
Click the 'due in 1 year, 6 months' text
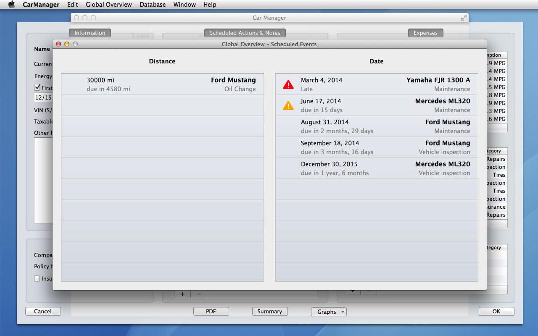pos(335,173)
